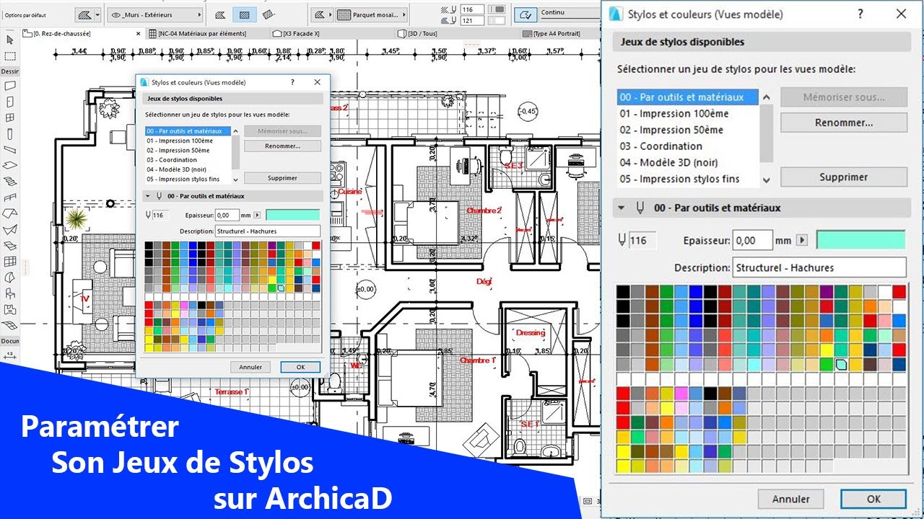The width and height of the screenshot is (924, 519).
Task: Collapse the '00 - Par outils et matériaux' section in large dialog
Action: (620, 208)
